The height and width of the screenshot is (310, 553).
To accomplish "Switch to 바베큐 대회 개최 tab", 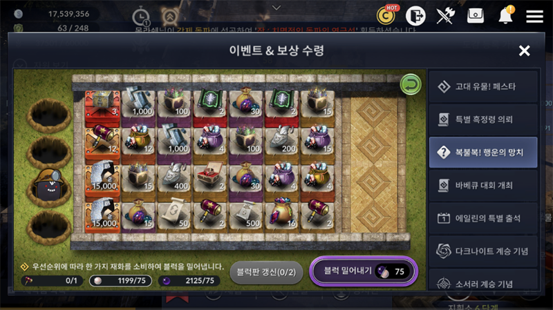I will (482, 185).
